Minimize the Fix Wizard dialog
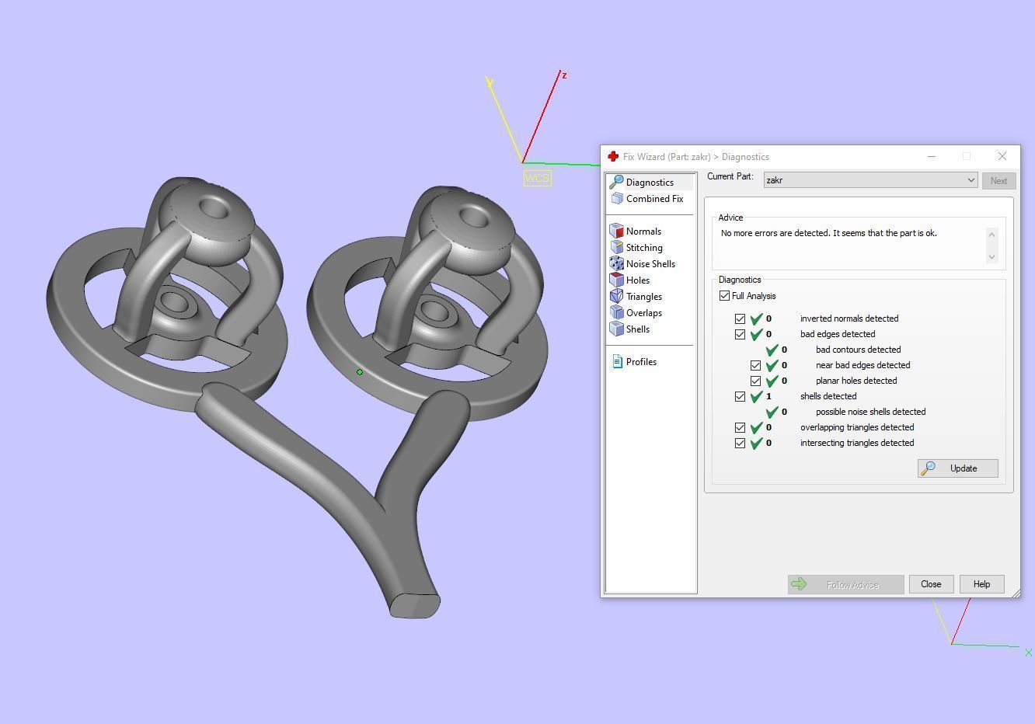The image size is (1035, 724). [x=931, y=156]
